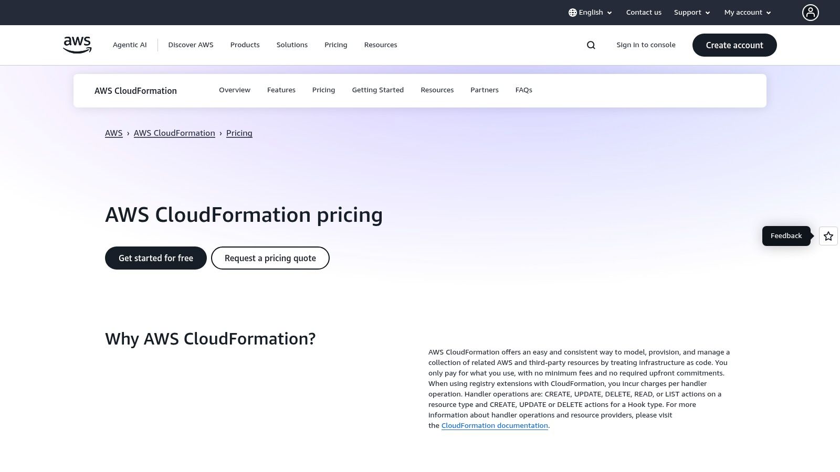Click the AWS breadcrumb link
The width and height of the screenshot is (840, 472).
pyautogui.click(x=114, y=133)
